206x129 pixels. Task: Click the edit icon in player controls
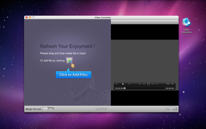(x=173, y=84)
